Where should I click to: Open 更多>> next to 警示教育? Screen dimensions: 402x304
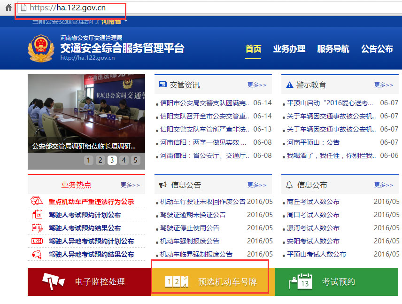pos(383,85)
